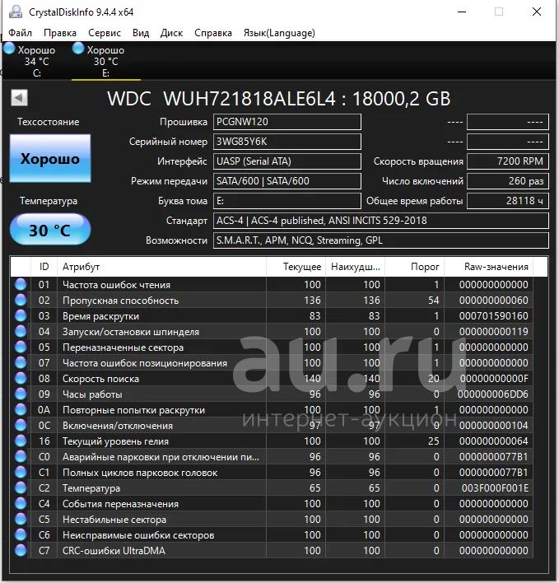Select the Переназначенные сектора row
This screenshot has width=559, height=583.
pyautogui.click(x=272, y=347)
